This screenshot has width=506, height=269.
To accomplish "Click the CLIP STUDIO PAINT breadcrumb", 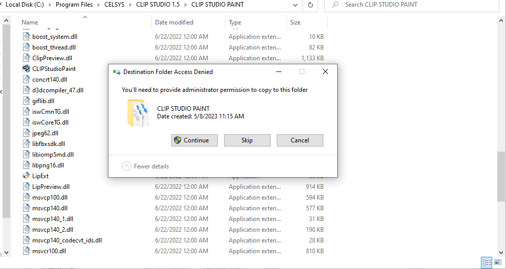I will click(x=217, y=5).
